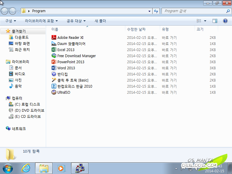The width and height of the screenshot is (232, 174).
Task: Sort by the 수정한 날짜 column
Action: [142, 29]
